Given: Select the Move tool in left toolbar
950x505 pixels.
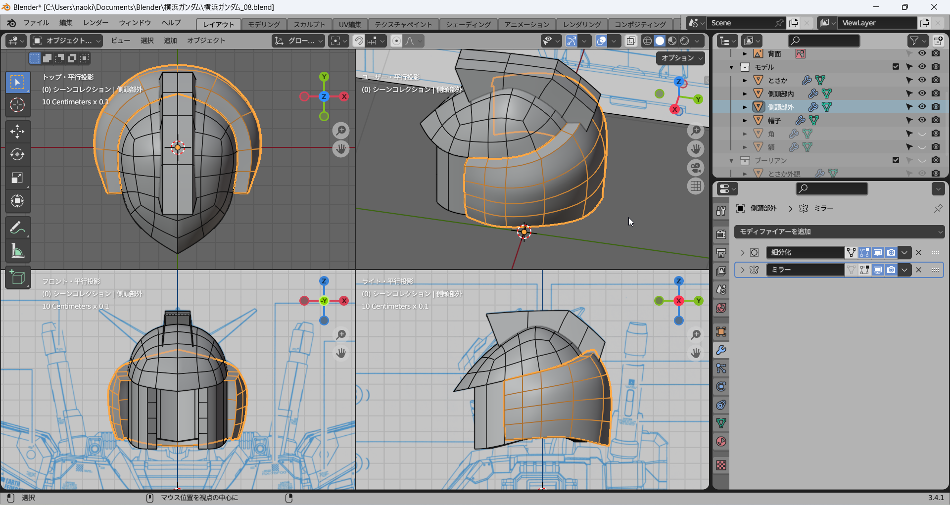Looking at the screenshot, I should click(x=17, y=132).
